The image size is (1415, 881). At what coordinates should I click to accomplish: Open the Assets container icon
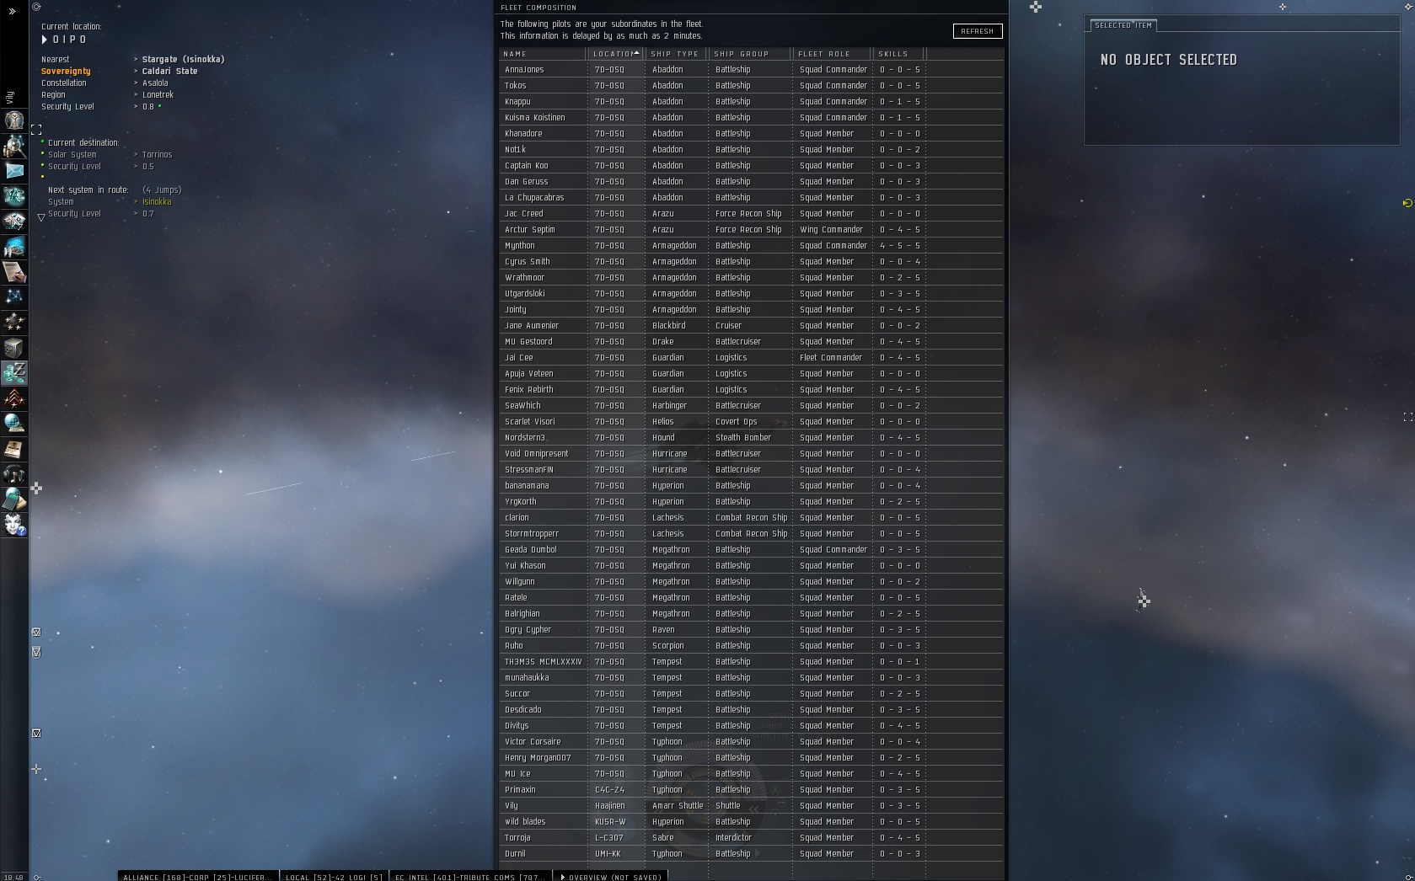tap(14, 348)
